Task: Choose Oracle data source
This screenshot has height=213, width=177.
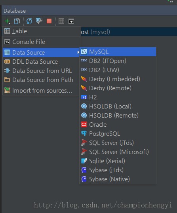Action: pos(118,125)
